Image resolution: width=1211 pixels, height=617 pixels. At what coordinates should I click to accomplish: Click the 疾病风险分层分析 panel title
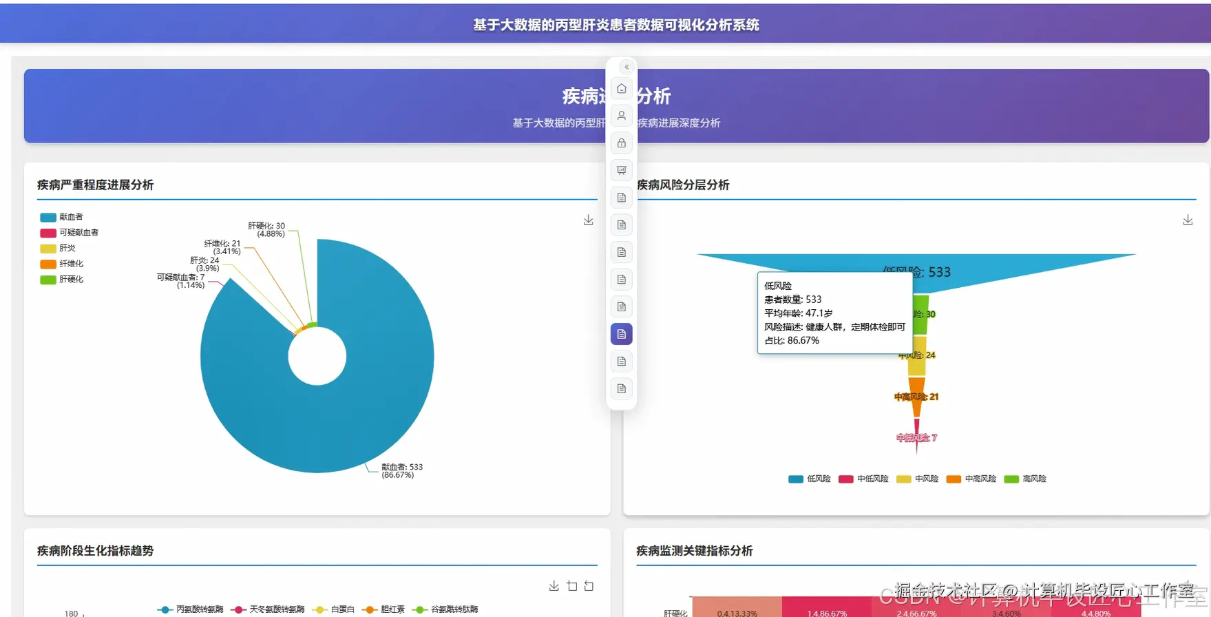[683, 185]
